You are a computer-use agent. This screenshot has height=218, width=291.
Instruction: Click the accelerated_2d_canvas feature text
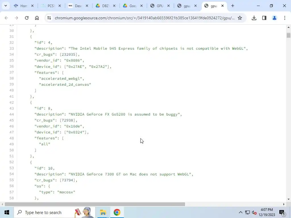pyautogui.click(x=65, y=85)
